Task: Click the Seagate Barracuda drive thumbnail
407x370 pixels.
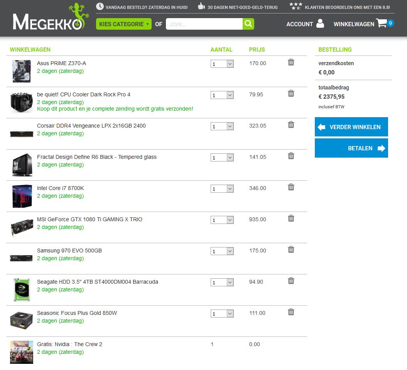Action: point(22,290)
